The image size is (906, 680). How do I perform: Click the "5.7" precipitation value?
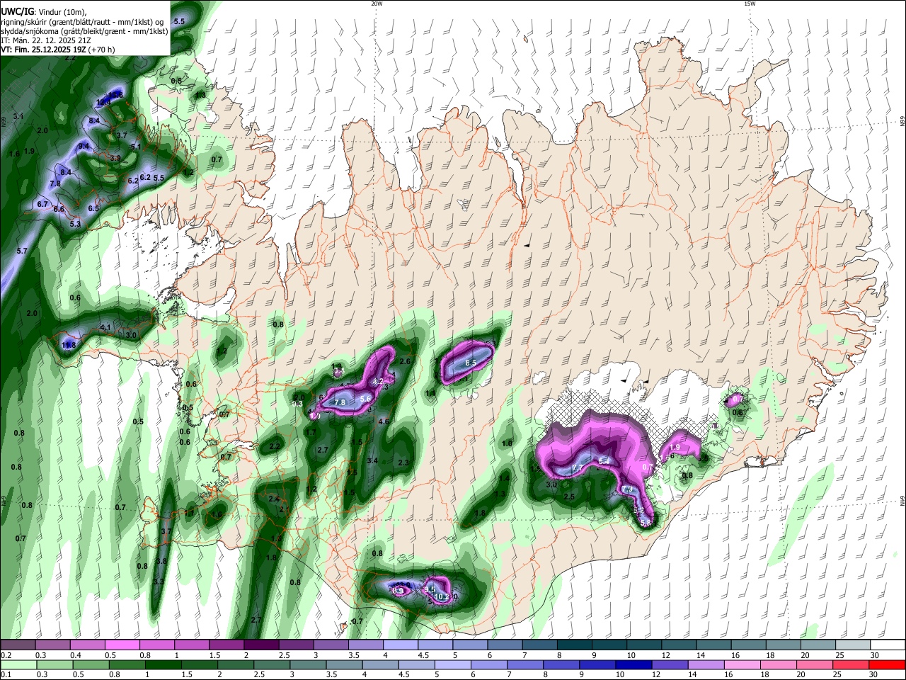(x=21, y=251)
